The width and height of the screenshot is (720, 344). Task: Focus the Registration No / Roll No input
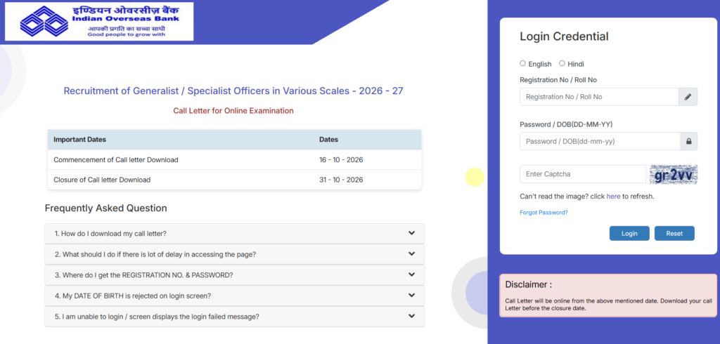point(599,97)
